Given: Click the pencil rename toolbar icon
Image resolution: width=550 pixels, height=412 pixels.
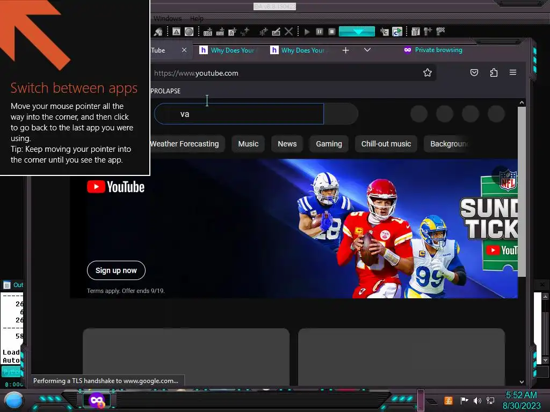Looking at the screenshot, I should pos(276,32).
